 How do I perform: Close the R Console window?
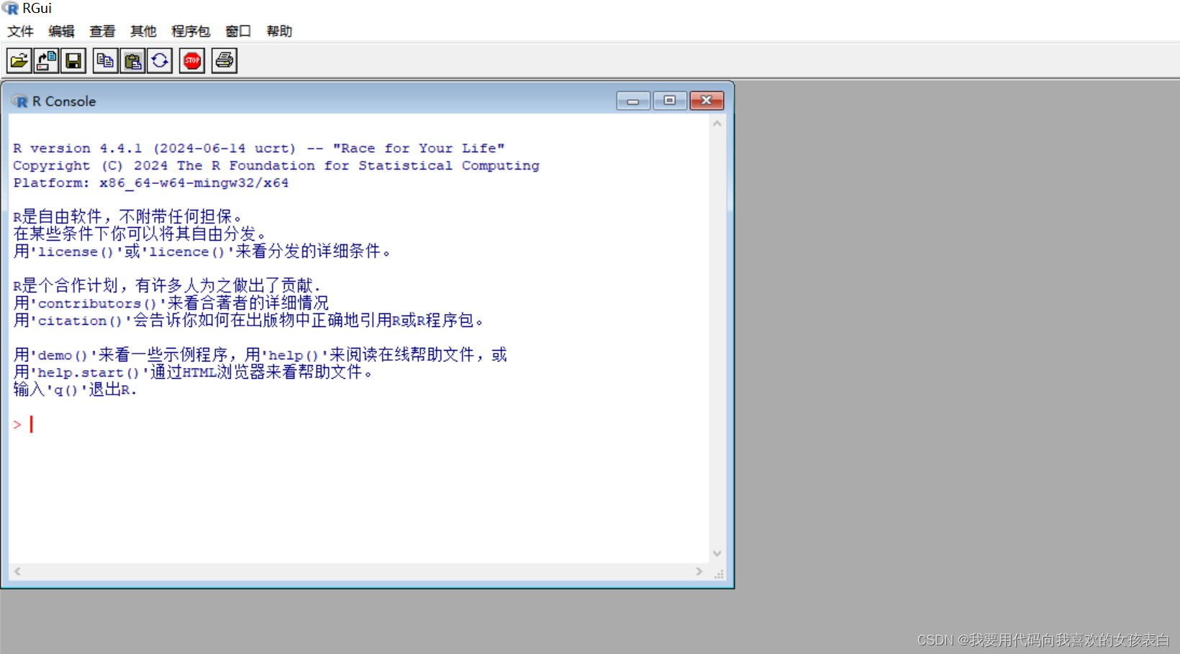[x=707, y=101]
